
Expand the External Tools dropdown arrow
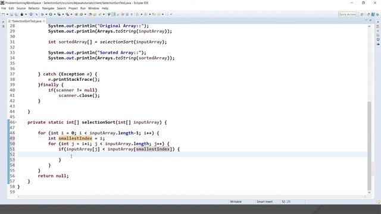pyautogui.click(x=71, y=14)
